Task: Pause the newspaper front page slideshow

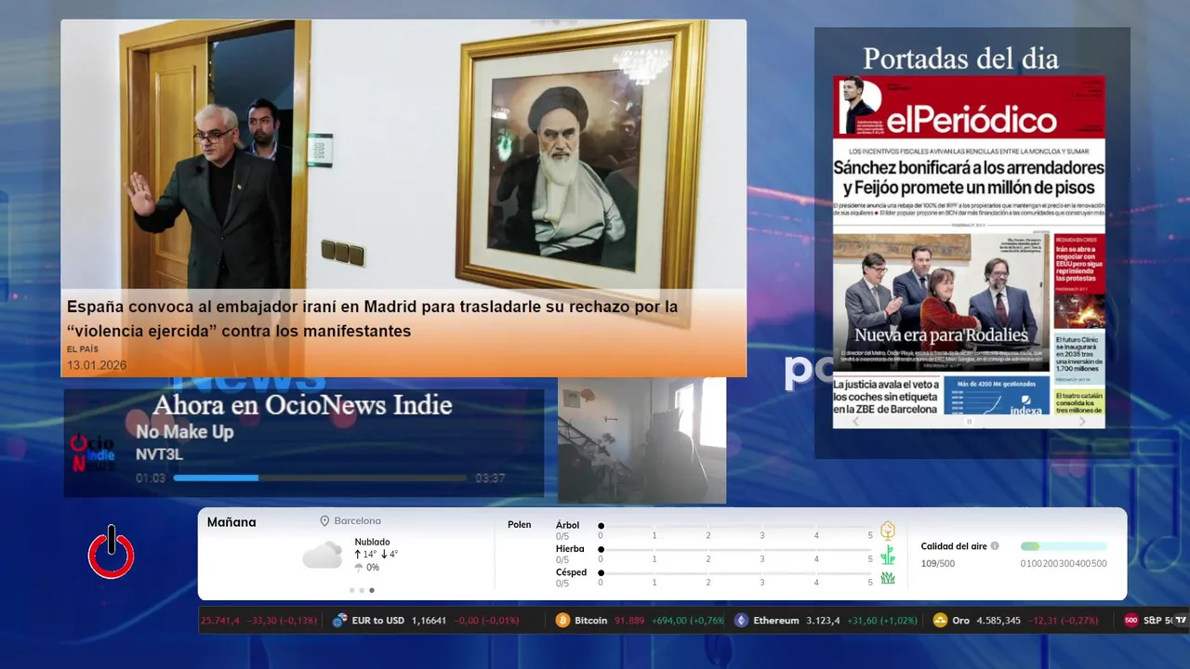Action: [969, 422]
